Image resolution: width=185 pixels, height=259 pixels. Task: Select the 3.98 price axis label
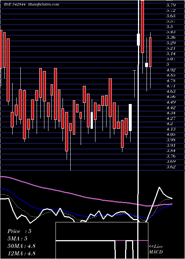tap(171, 140)
